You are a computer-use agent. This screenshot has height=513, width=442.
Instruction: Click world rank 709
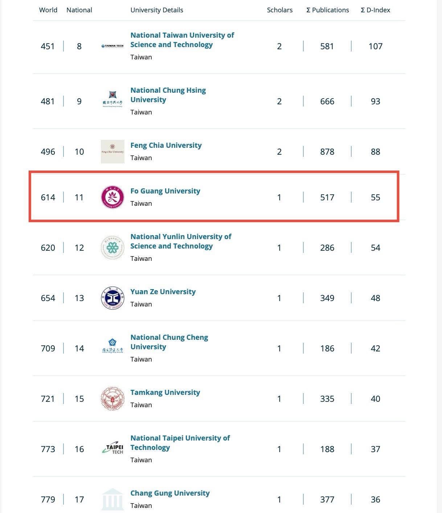(x=48, y=349)
